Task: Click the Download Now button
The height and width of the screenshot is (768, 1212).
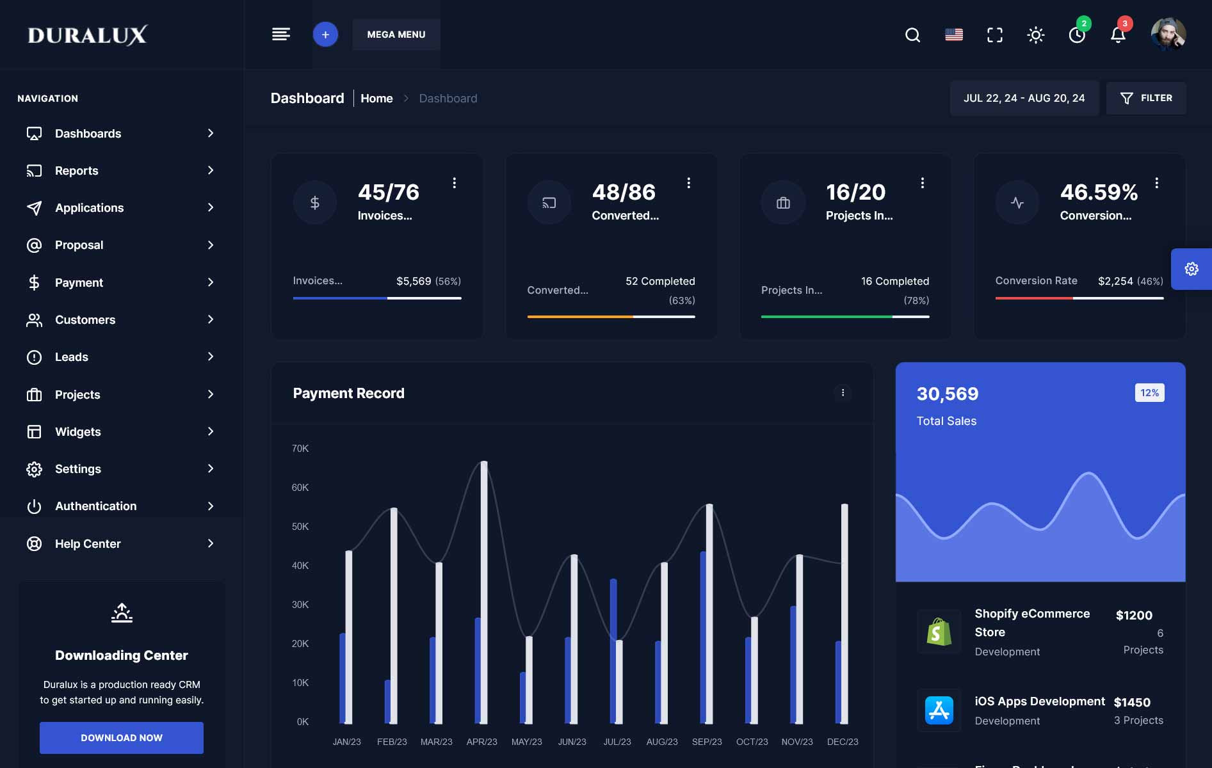Action: 122,737
